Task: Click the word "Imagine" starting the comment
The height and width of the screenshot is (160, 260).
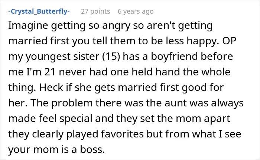Action: (x=28, y=26)
